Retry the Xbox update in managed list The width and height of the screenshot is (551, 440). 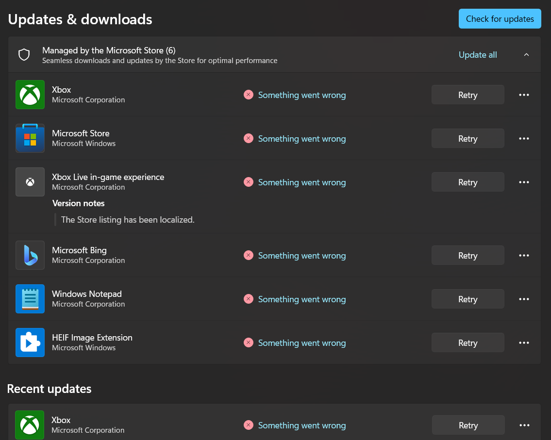point(468,95)
